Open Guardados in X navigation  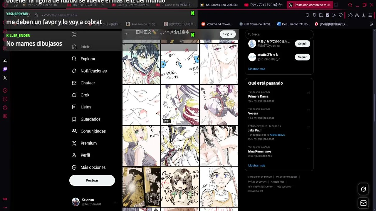point(86,119)
